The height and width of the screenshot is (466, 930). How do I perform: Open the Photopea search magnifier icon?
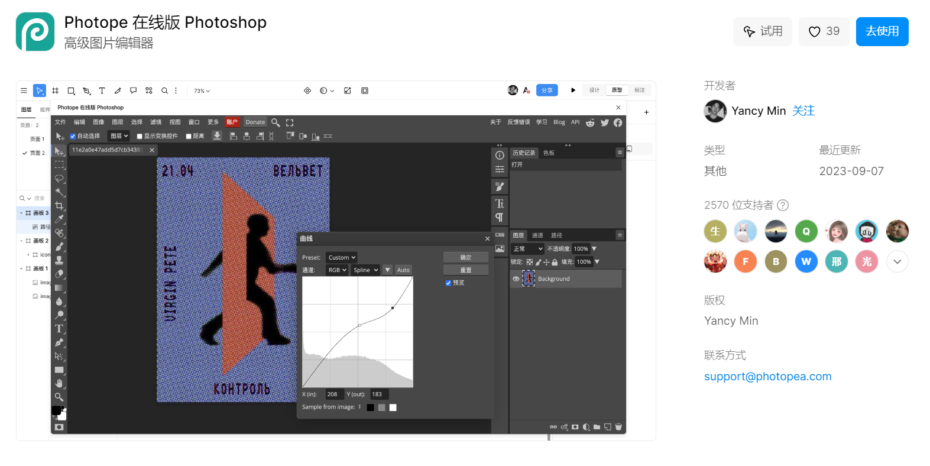[276, 122]
